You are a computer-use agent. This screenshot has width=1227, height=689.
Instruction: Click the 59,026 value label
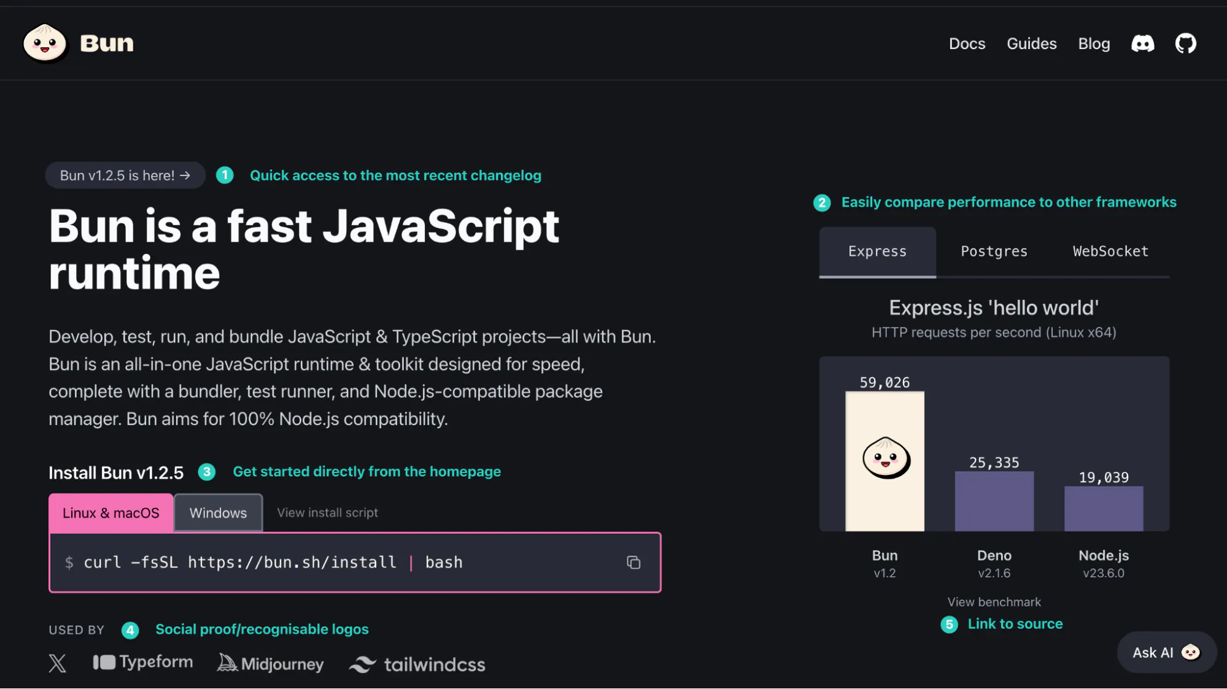884,382
